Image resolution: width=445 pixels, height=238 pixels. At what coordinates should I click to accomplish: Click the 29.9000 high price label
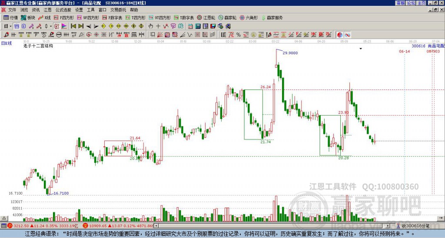point(290,53)
